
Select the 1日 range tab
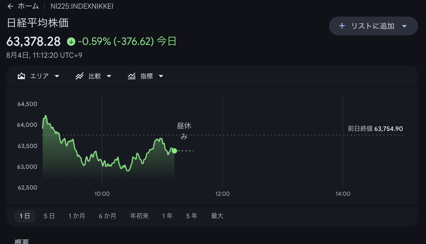click(25, 216)
